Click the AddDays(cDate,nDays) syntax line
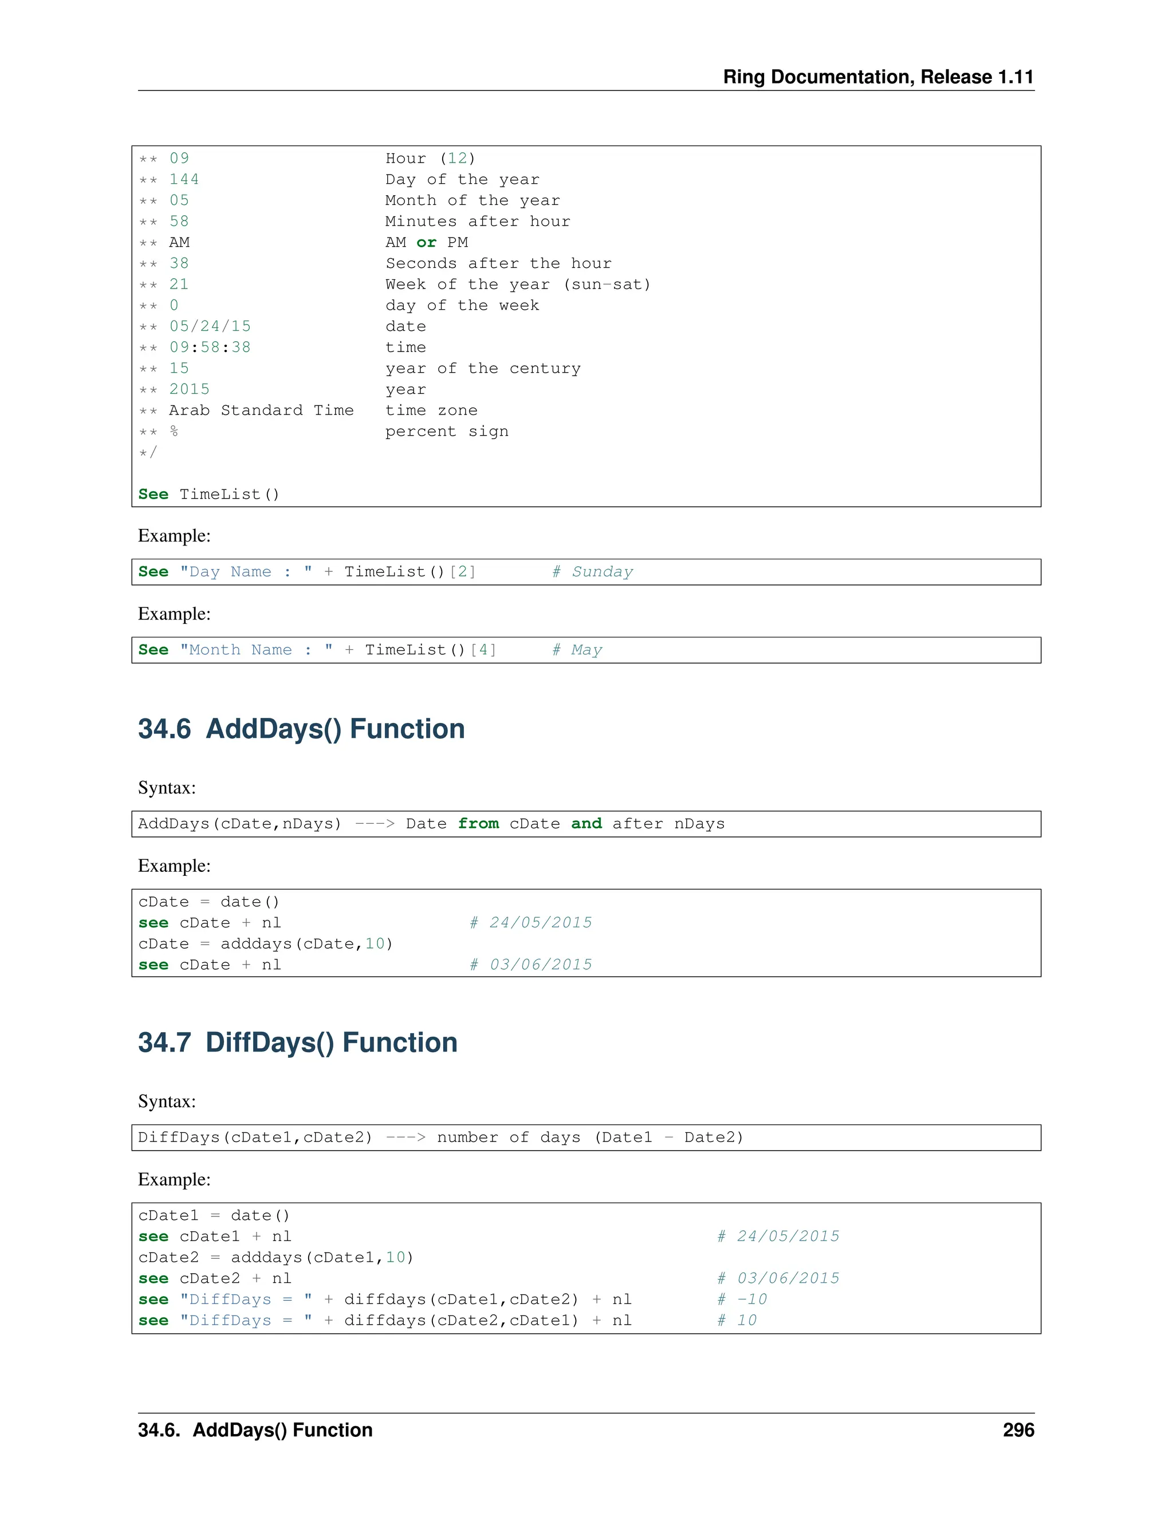 pyautogui.click(x=431, y=824)
